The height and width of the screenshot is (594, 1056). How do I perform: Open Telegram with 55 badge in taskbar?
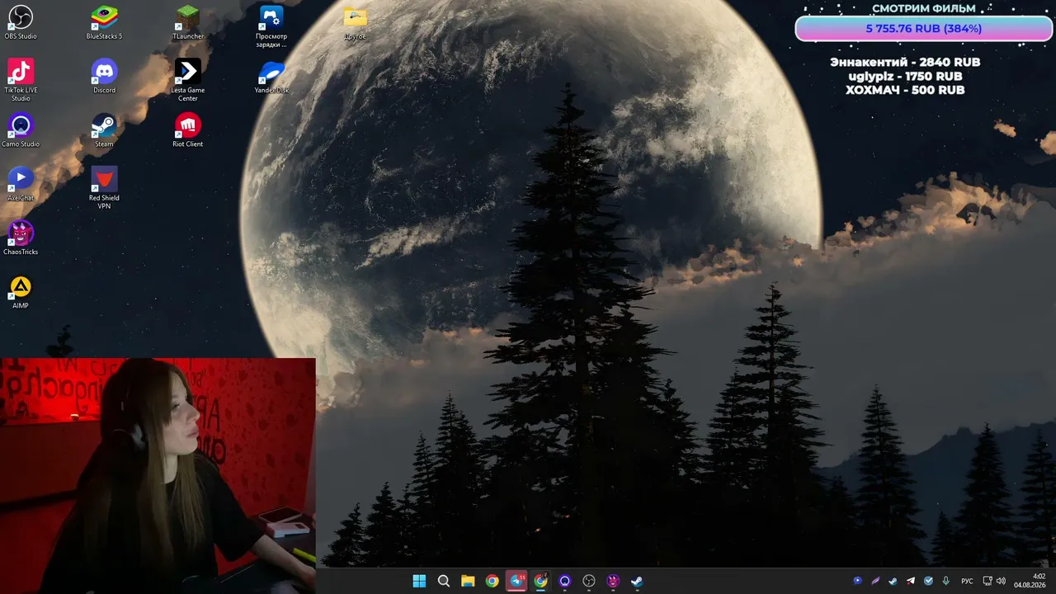(516, 581)
